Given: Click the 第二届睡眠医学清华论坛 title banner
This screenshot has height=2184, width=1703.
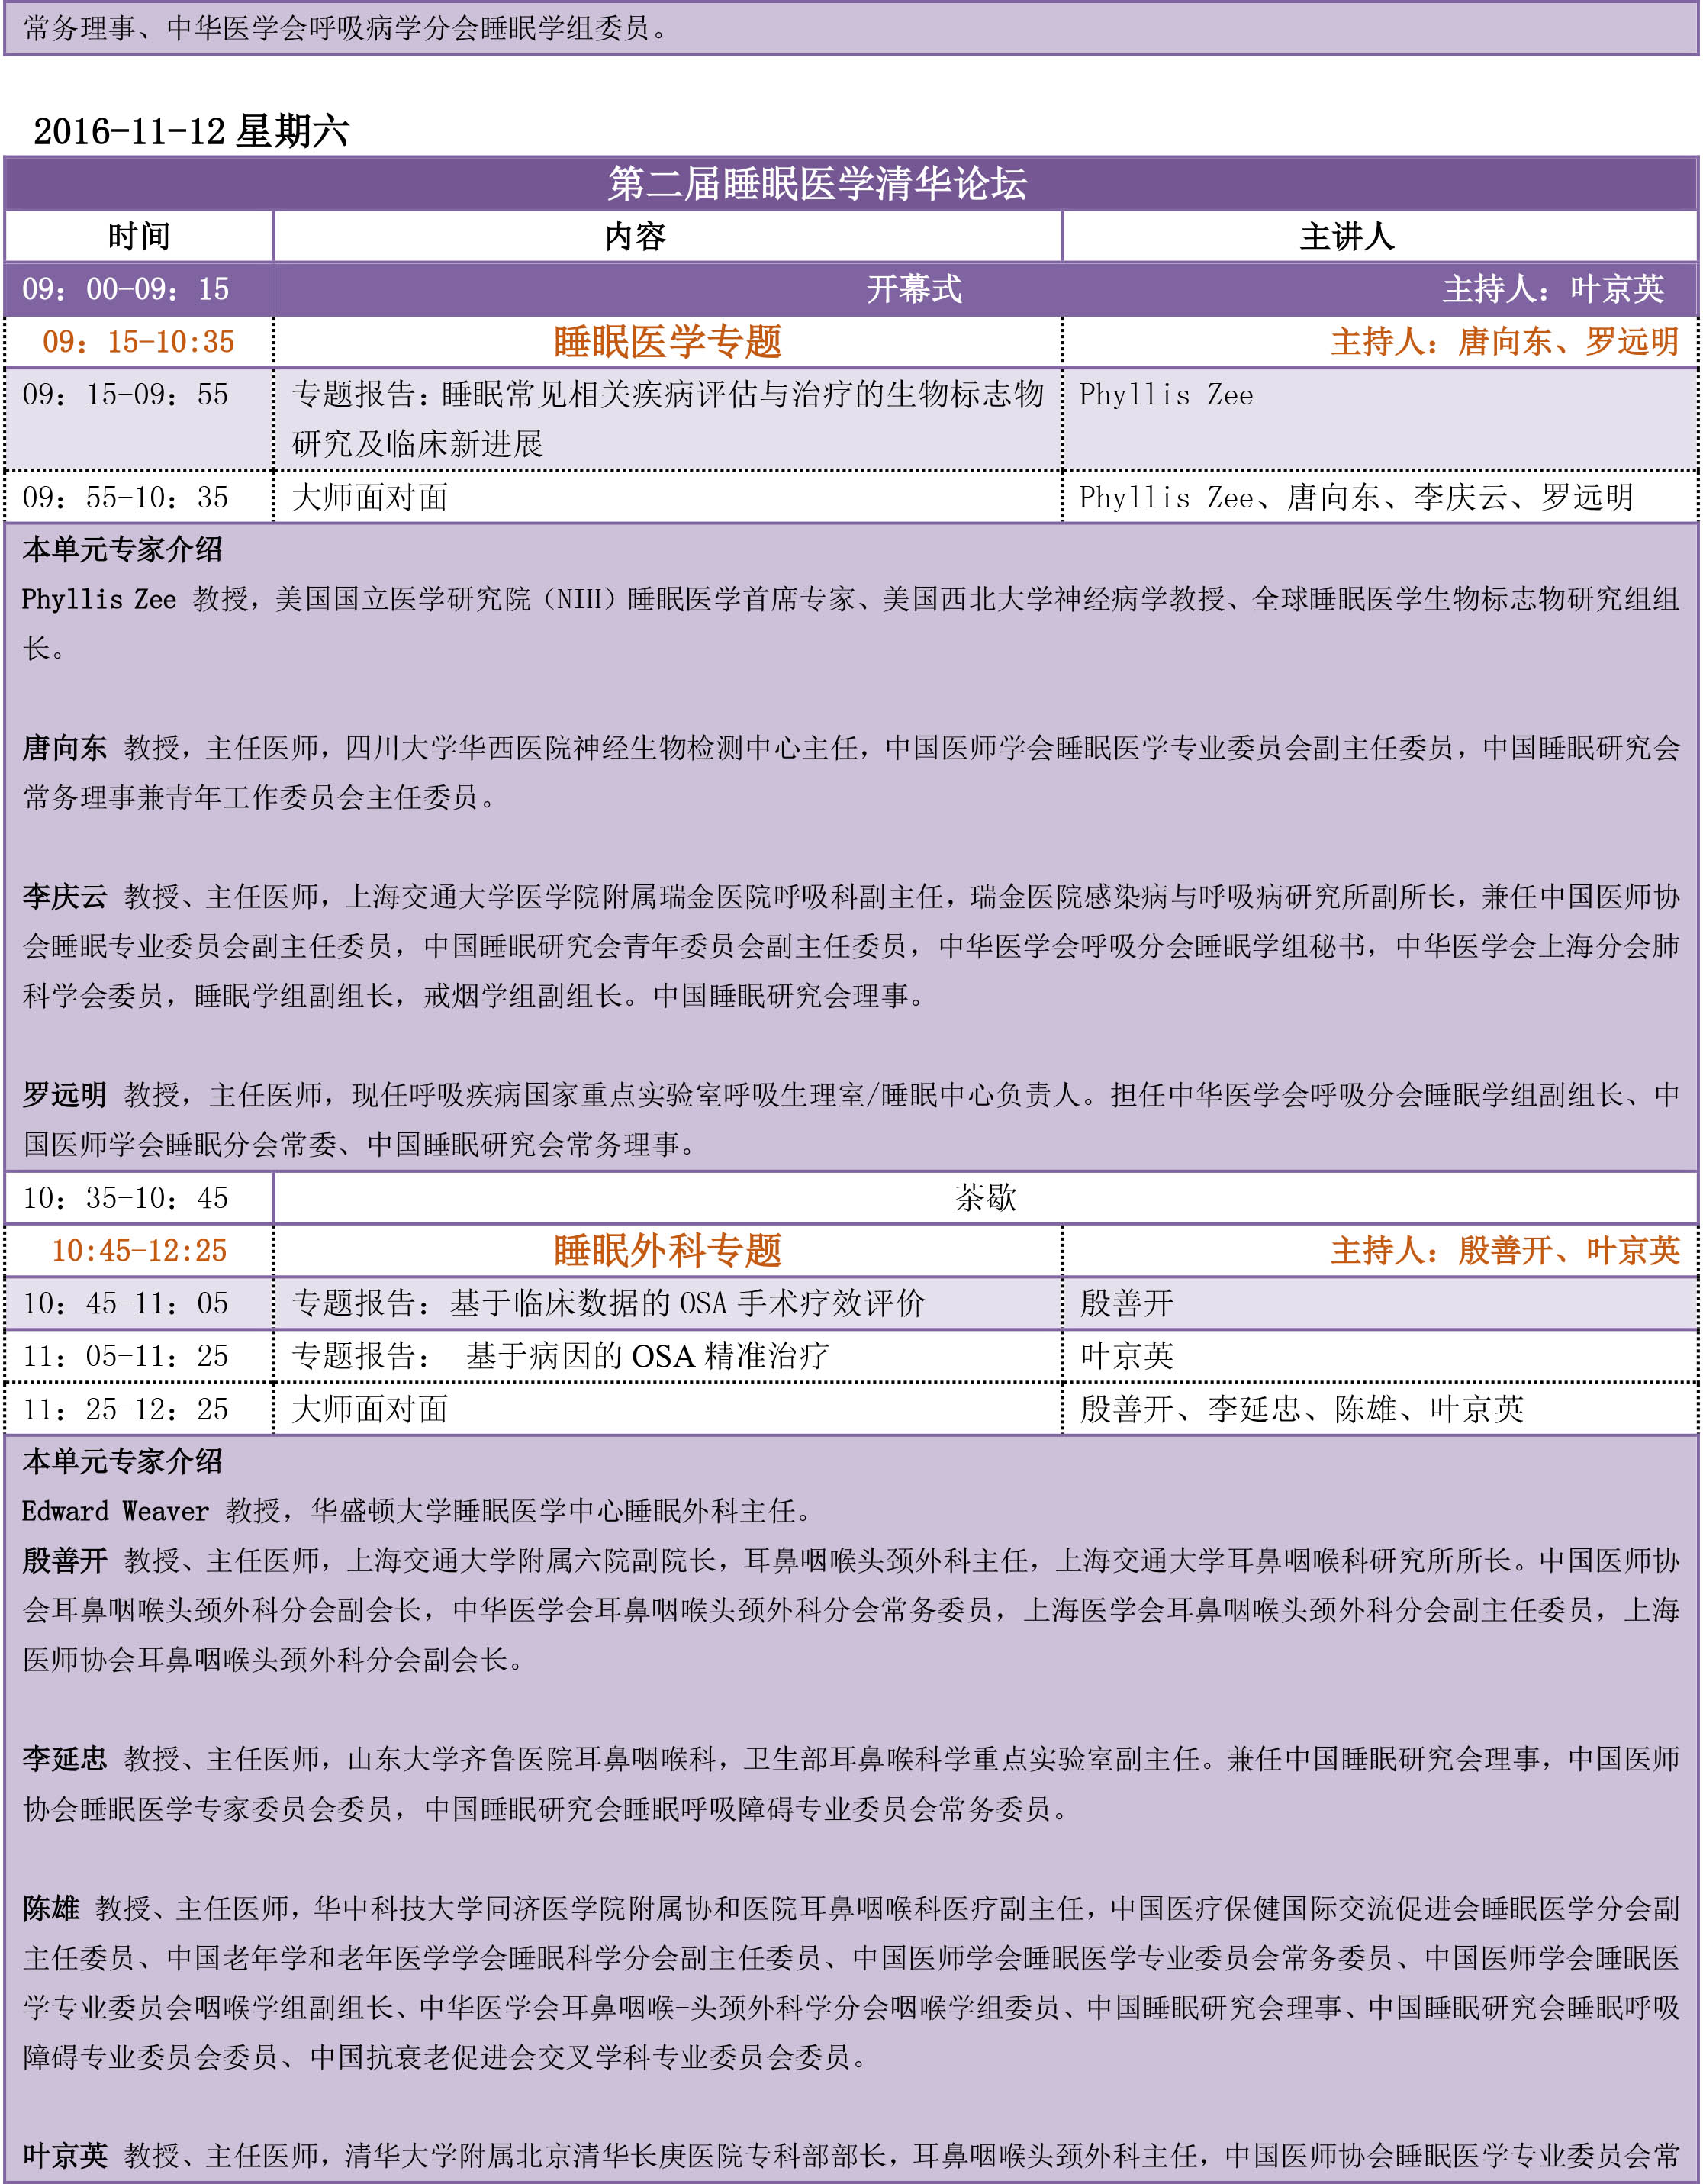Looking at the screenshot, I should (x=817, y=183).
